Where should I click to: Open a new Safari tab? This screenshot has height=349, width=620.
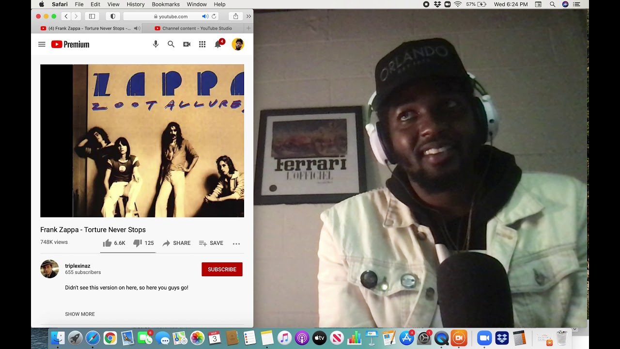click(x=248, y=28)
